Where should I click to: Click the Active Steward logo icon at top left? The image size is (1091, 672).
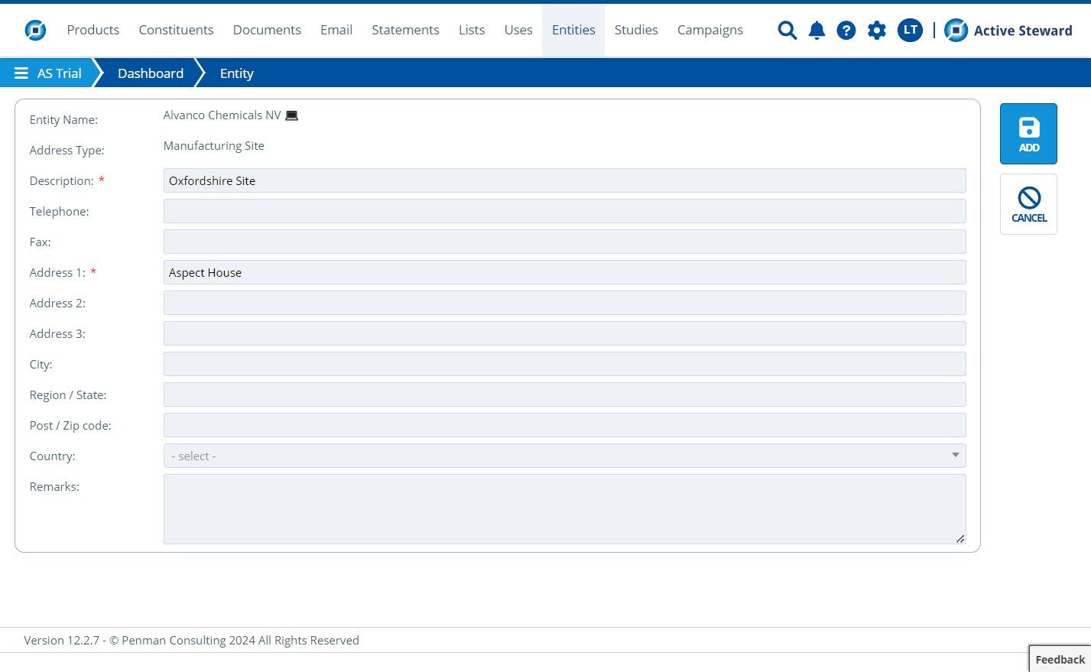point(35,30)
